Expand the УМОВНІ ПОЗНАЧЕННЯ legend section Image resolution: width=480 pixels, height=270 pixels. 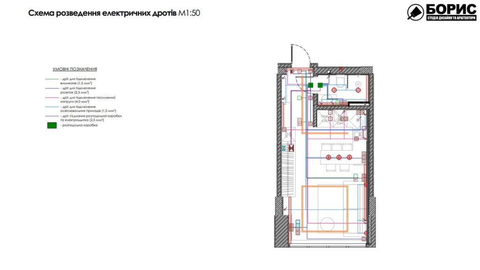(x=75, y=69)
